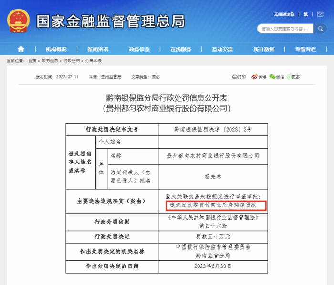Image resolution: width=334 pixels, height=285 pixels.
Task: Click text 重大关联交易未按规定进行审查审批
Action: pyautogui.click(x=211, y=196)
